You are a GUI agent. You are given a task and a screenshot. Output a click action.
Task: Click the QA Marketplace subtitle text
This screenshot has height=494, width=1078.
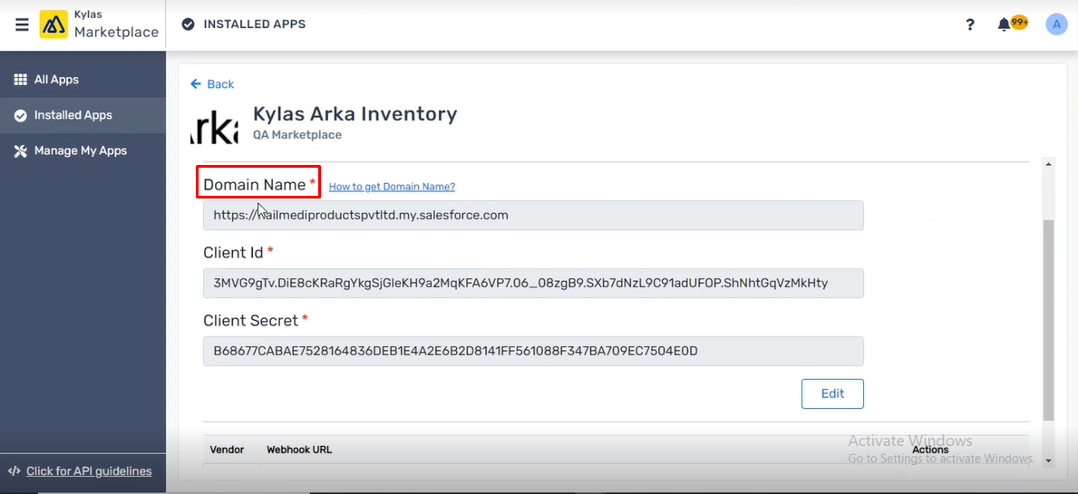pos(297,135)
